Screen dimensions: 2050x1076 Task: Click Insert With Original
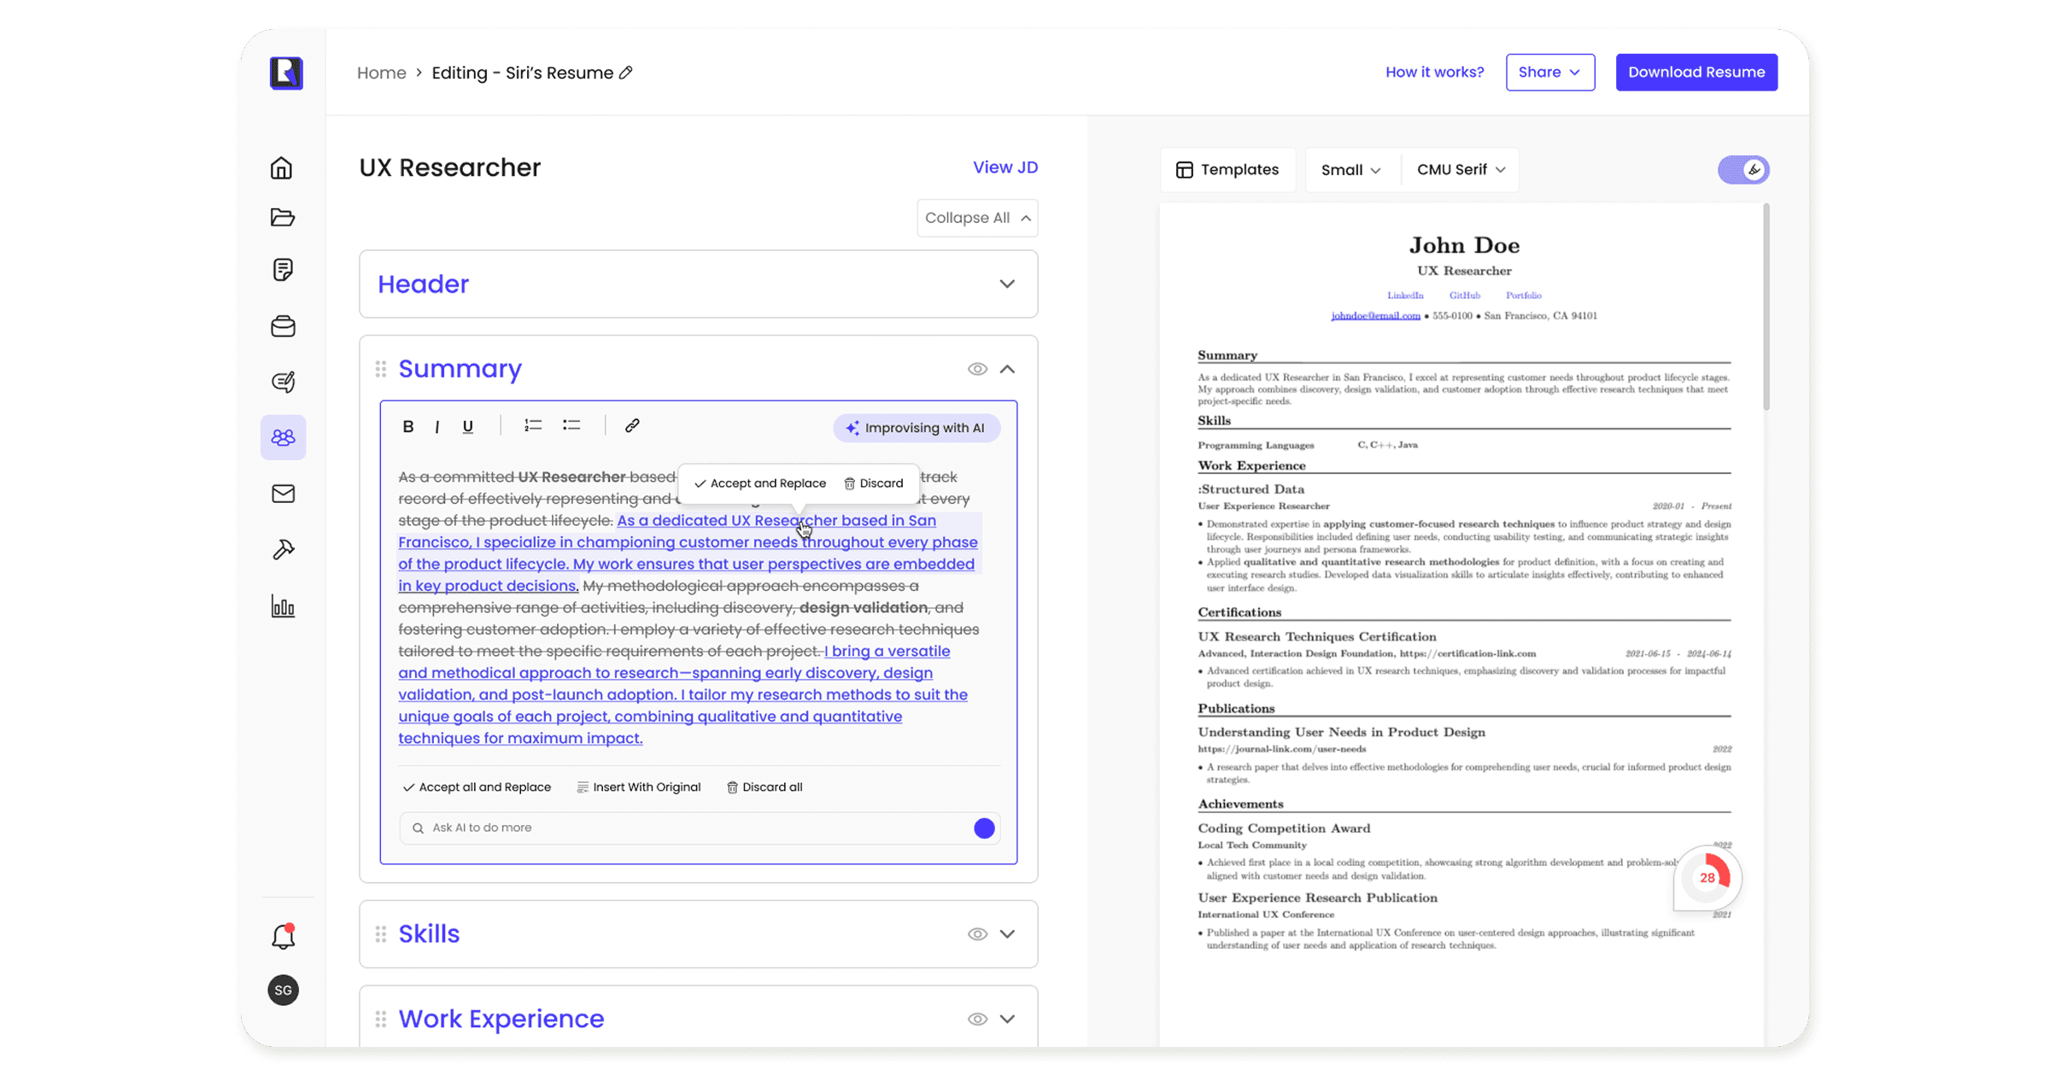point(639,787)
